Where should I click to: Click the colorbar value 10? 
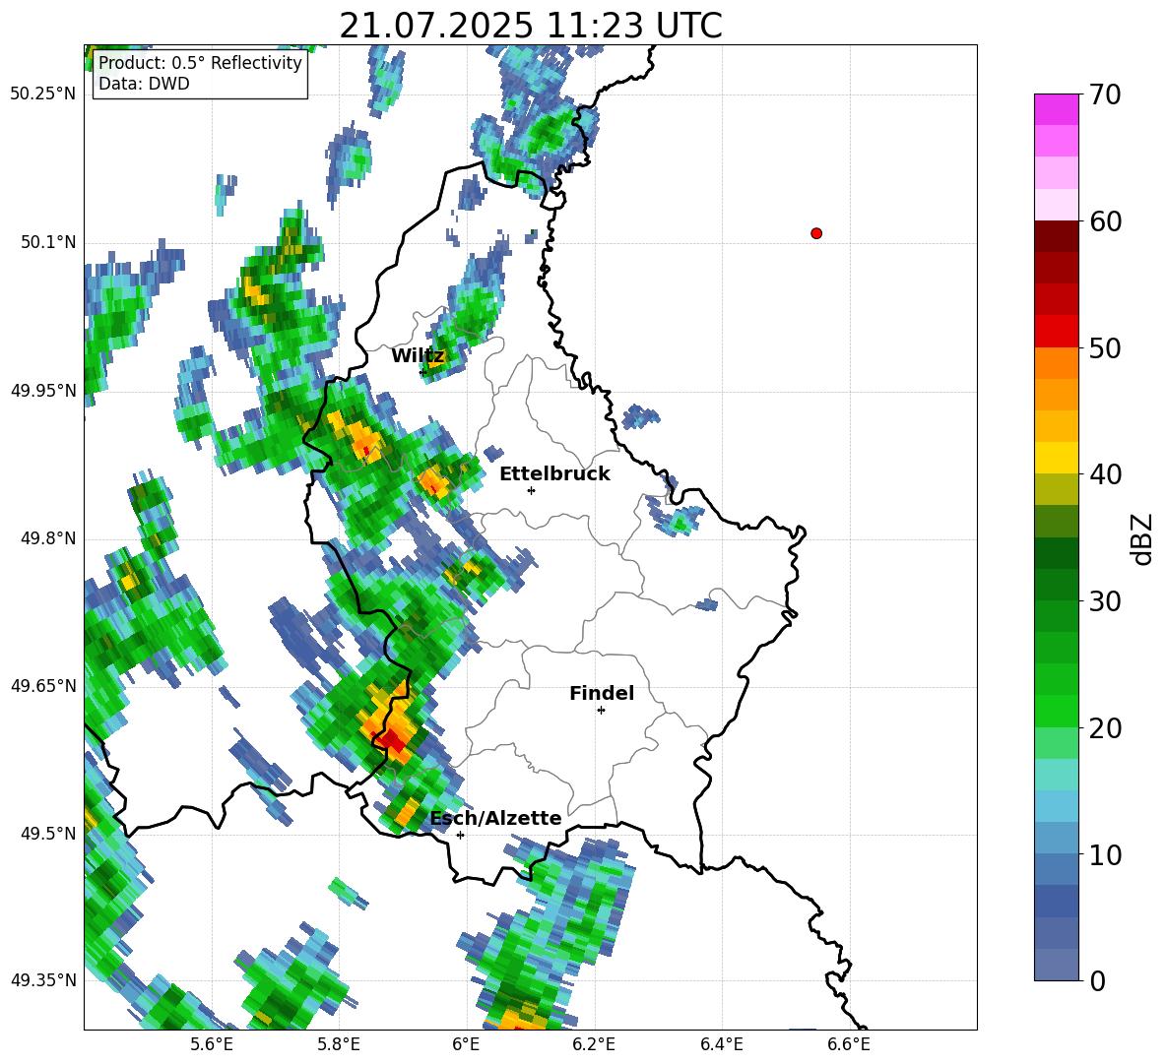[x=1105, y=854]
